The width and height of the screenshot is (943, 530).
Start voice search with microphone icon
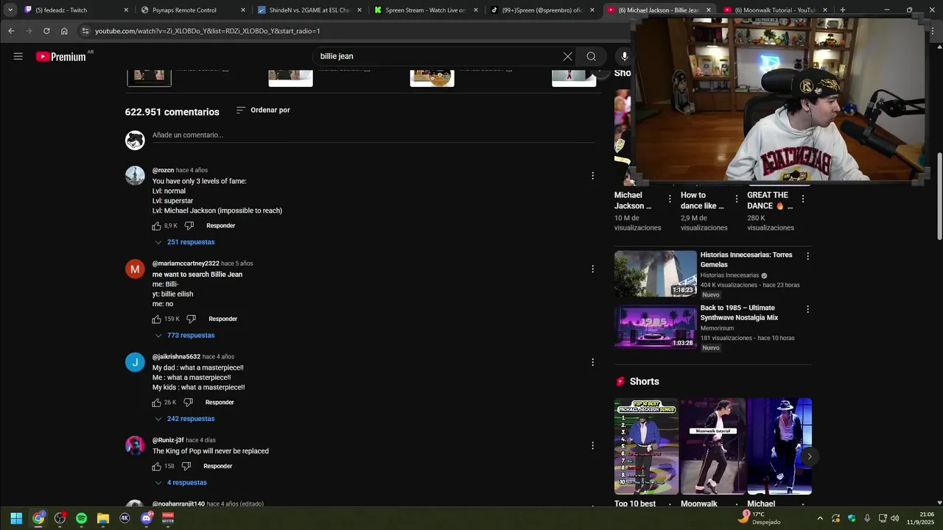(624, 56)
